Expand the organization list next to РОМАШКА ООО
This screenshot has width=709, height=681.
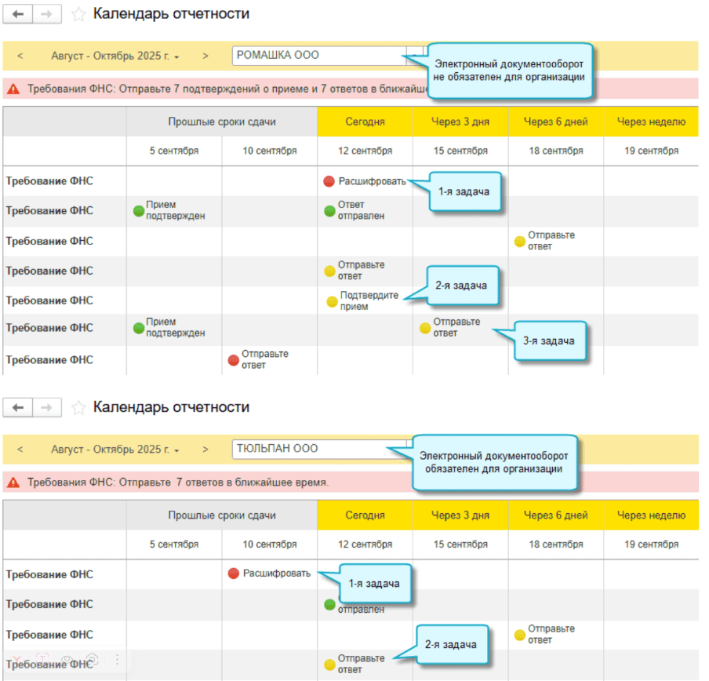pyautogui.click(x=414, y=56)
